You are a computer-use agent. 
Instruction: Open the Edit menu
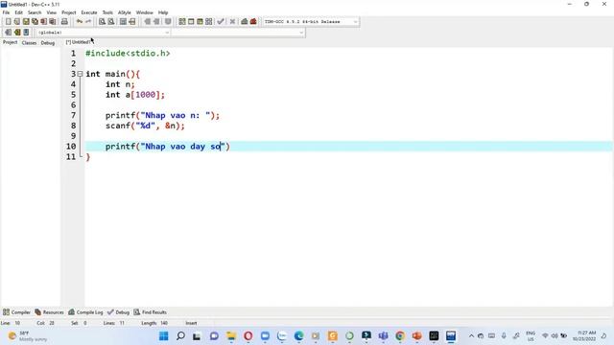click(18, 12)
